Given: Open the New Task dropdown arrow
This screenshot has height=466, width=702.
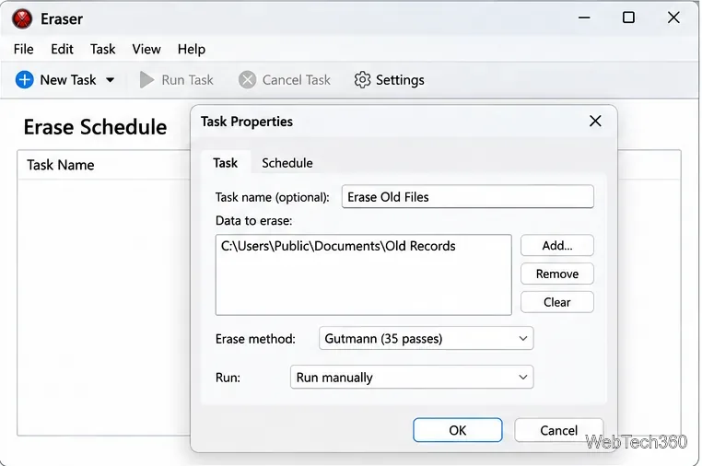Looking at the screenshot, I should tap(111, 80).
